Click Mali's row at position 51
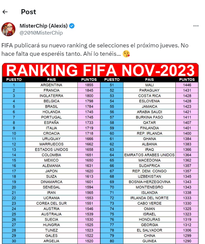 point(149,85)
